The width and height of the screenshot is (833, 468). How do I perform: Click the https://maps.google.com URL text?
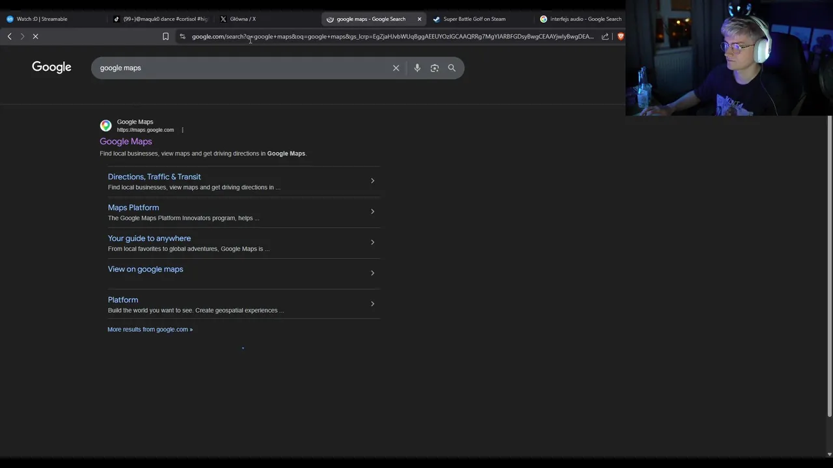click(145, 130)
